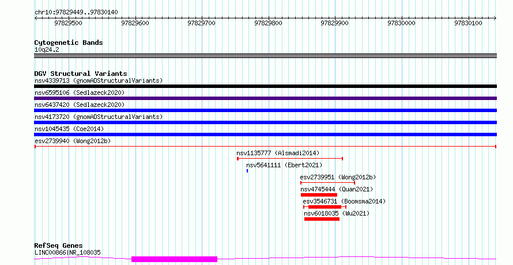The height and width of the screenshot is (265, 513).
Task: Click the nsv4339713 gnomADStructuralVariants label
Action: tap(99, 80)
